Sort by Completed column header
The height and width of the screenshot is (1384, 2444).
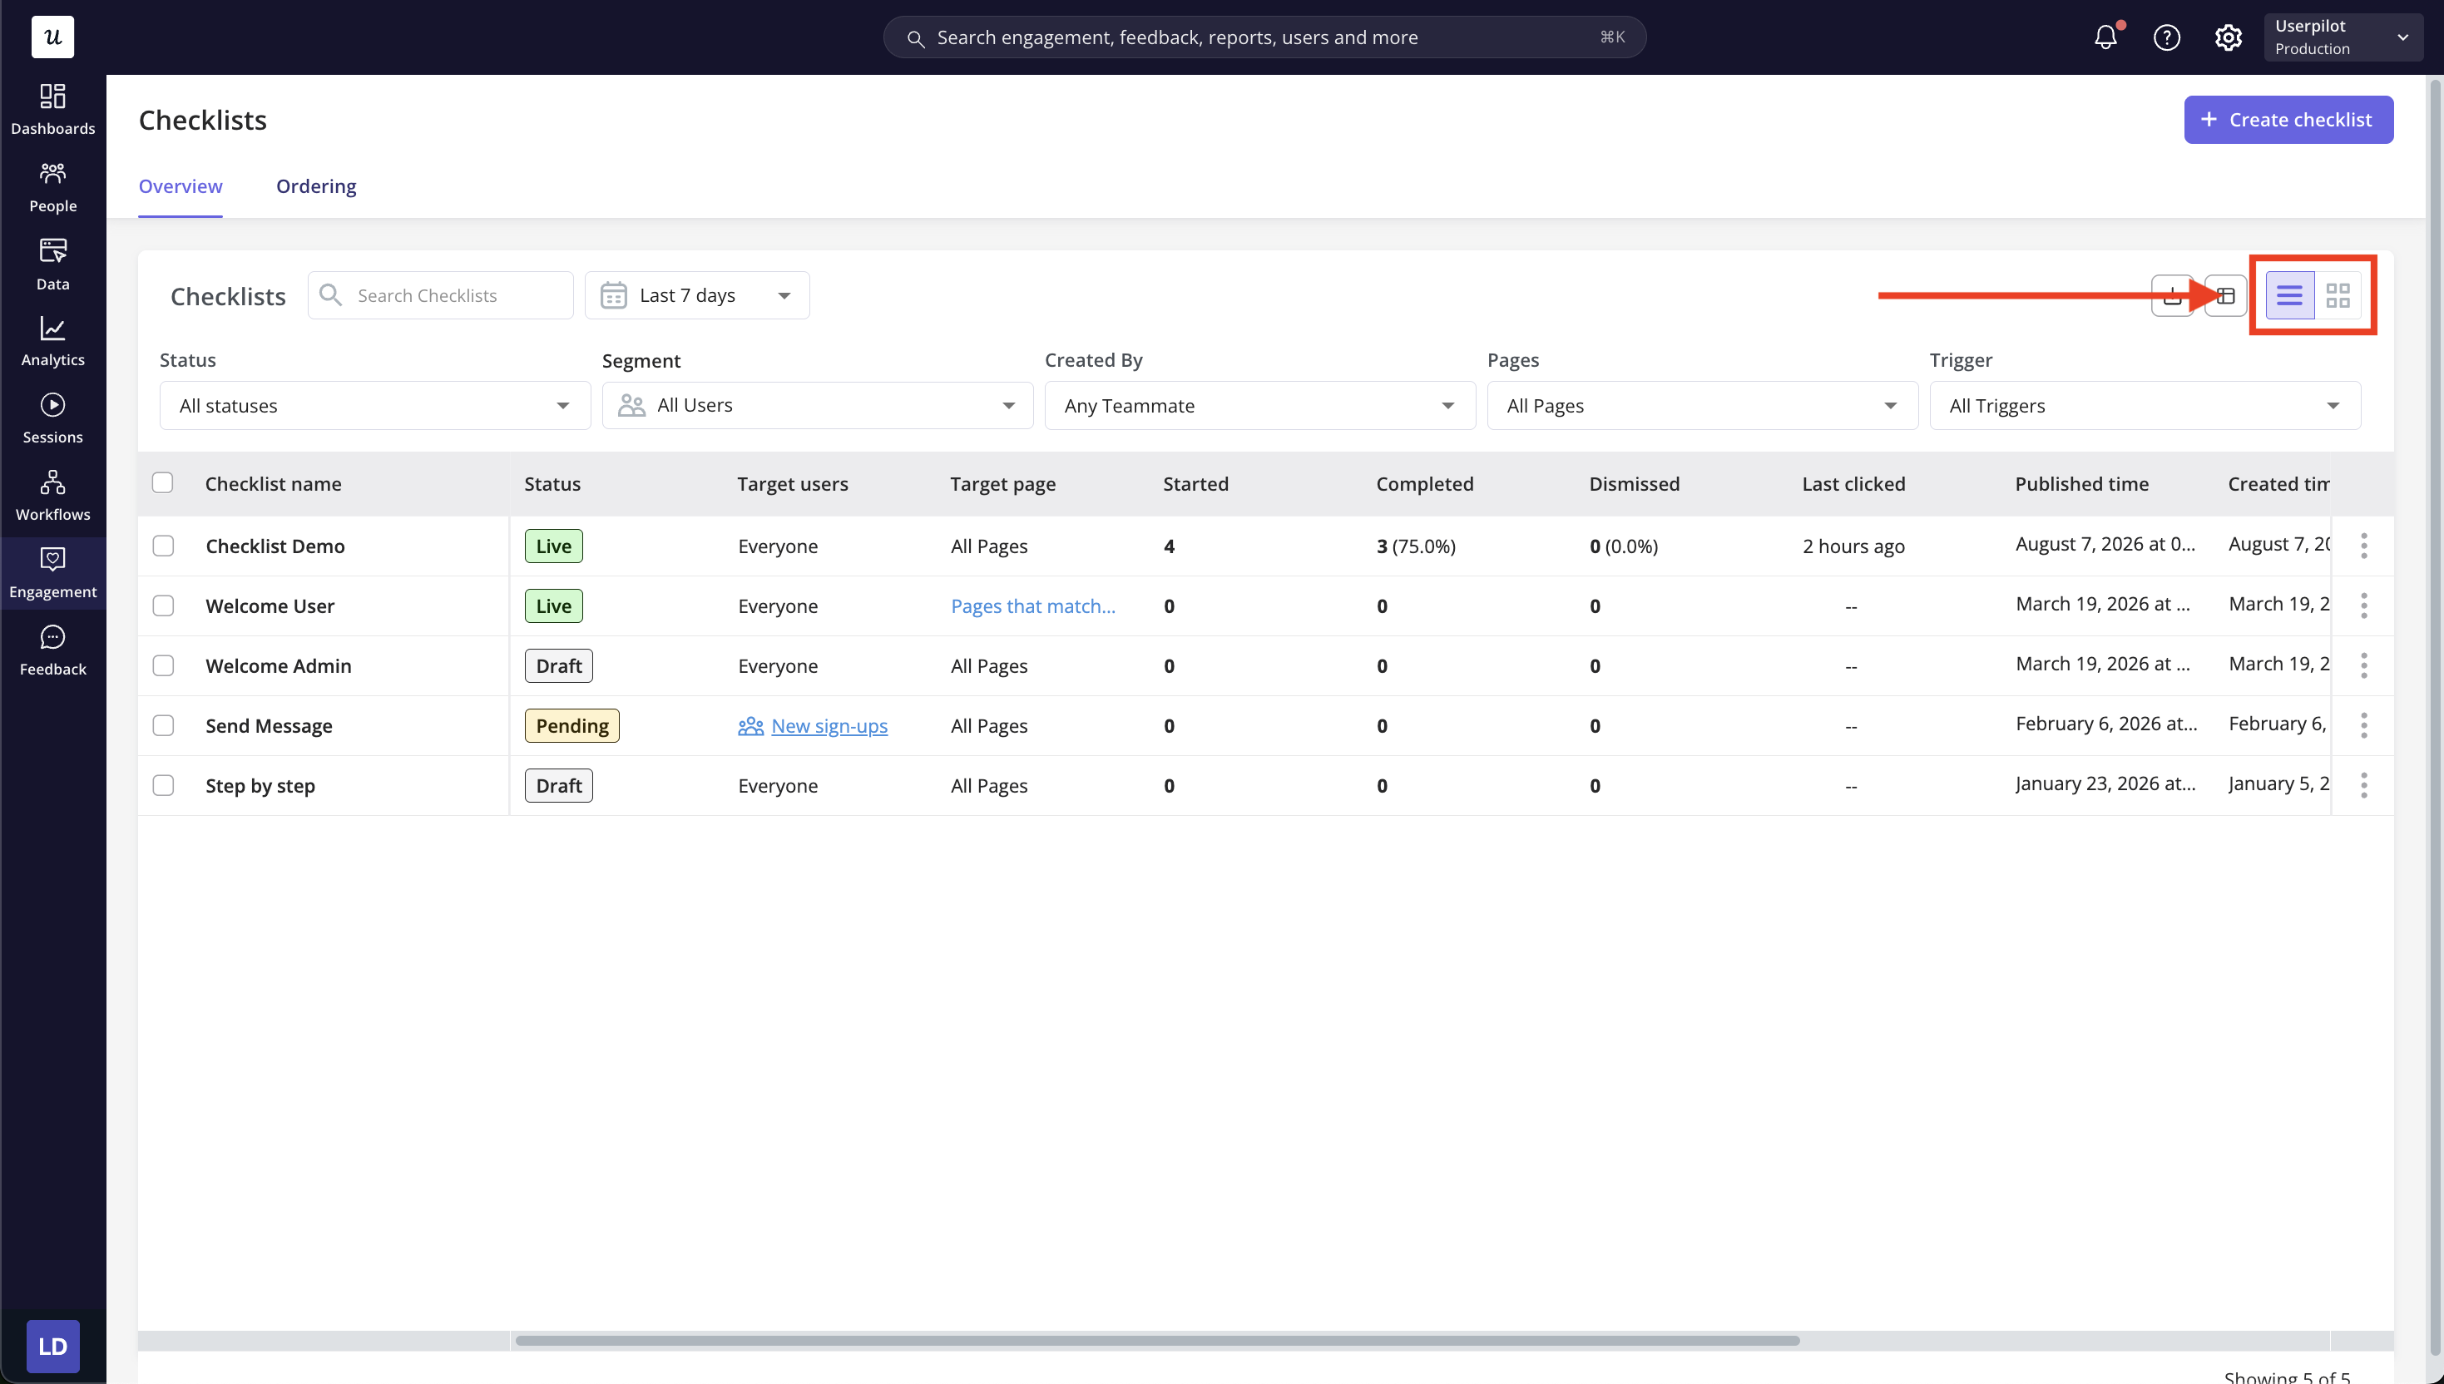(1425, 484)
